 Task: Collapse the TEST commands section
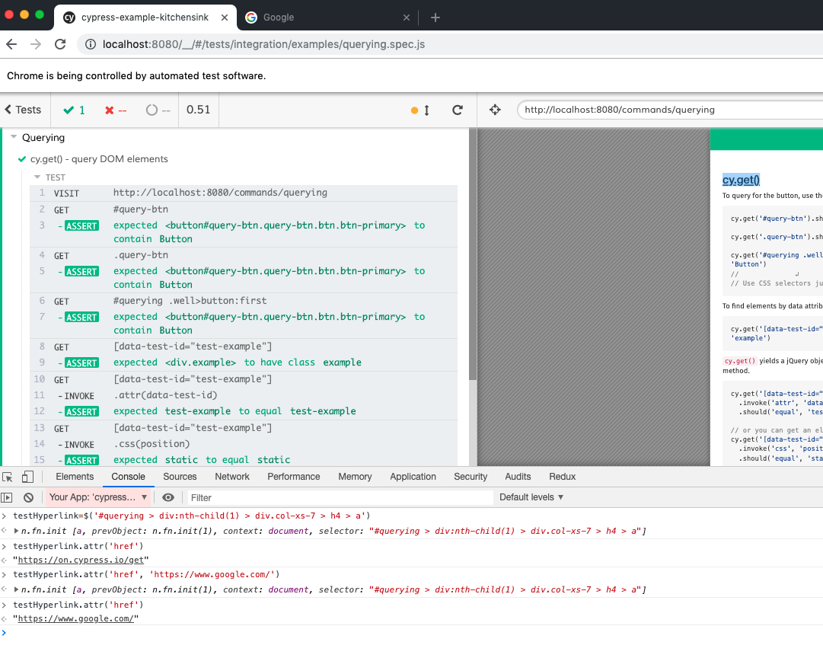(x=37, y=177)
